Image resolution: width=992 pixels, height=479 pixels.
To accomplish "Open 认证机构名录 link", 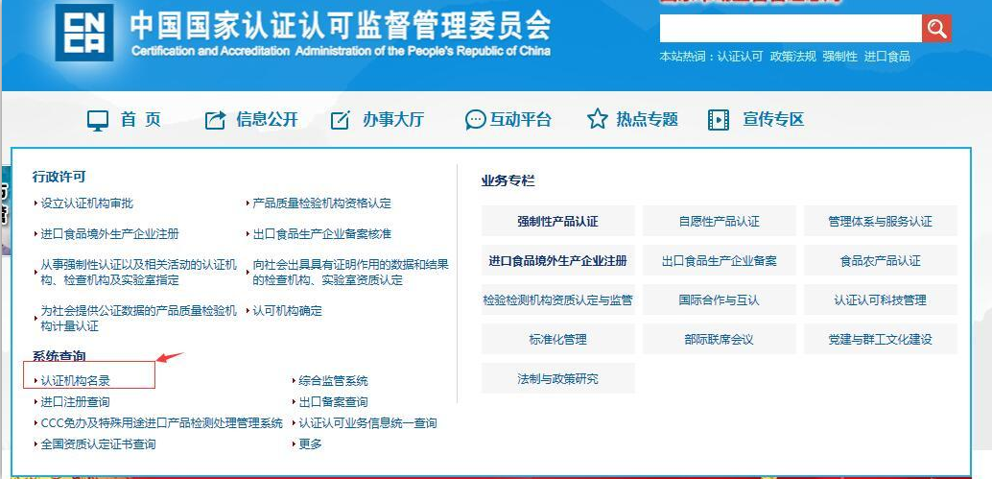I will (75, 381).
